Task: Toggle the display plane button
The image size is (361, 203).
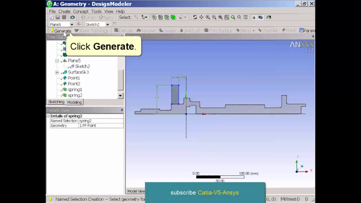Action: pos(254,17)
